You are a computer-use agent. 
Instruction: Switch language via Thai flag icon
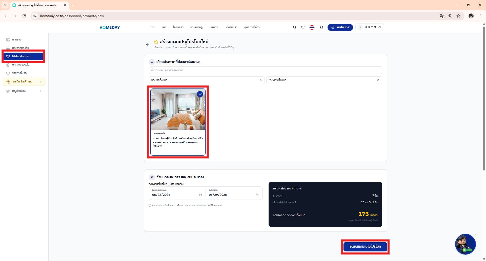pos(312,27)
